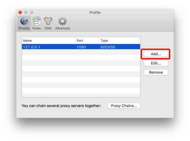190x141 pixels.
Task: Open the Proxies globe icon tab
Action: [24, 22]
